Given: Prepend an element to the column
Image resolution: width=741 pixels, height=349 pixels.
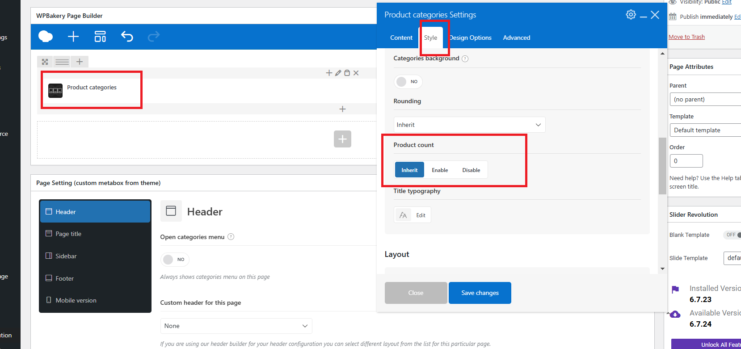Looking at the screenshot, I should tap(329, 73).
